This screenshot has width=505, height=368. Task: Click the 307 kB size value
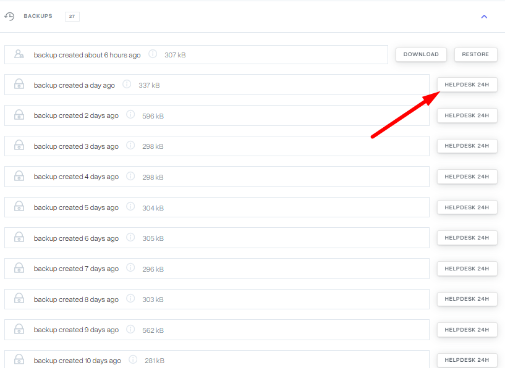[x=175, y=55]
